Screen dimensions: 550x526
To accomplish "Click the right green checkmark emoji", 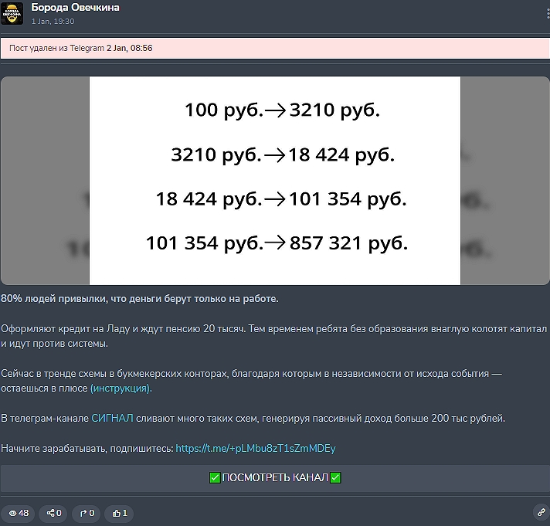I will coord(335,477).
